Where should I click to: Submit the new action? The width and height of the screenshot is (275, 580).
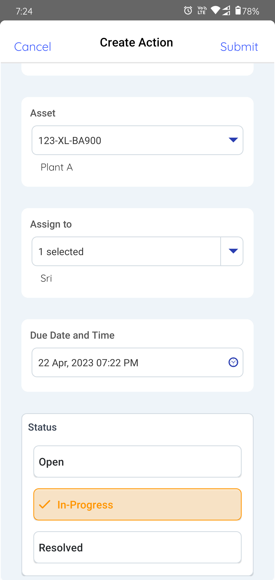click(x=239, y=47)
